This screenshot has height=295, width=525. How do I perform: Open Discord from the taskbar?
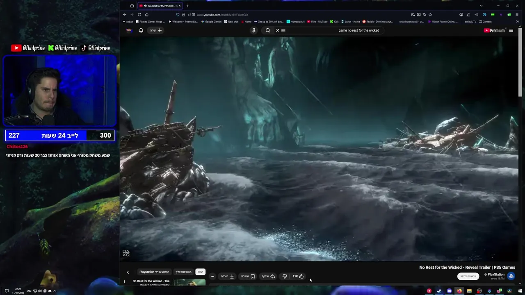(449, 291)
